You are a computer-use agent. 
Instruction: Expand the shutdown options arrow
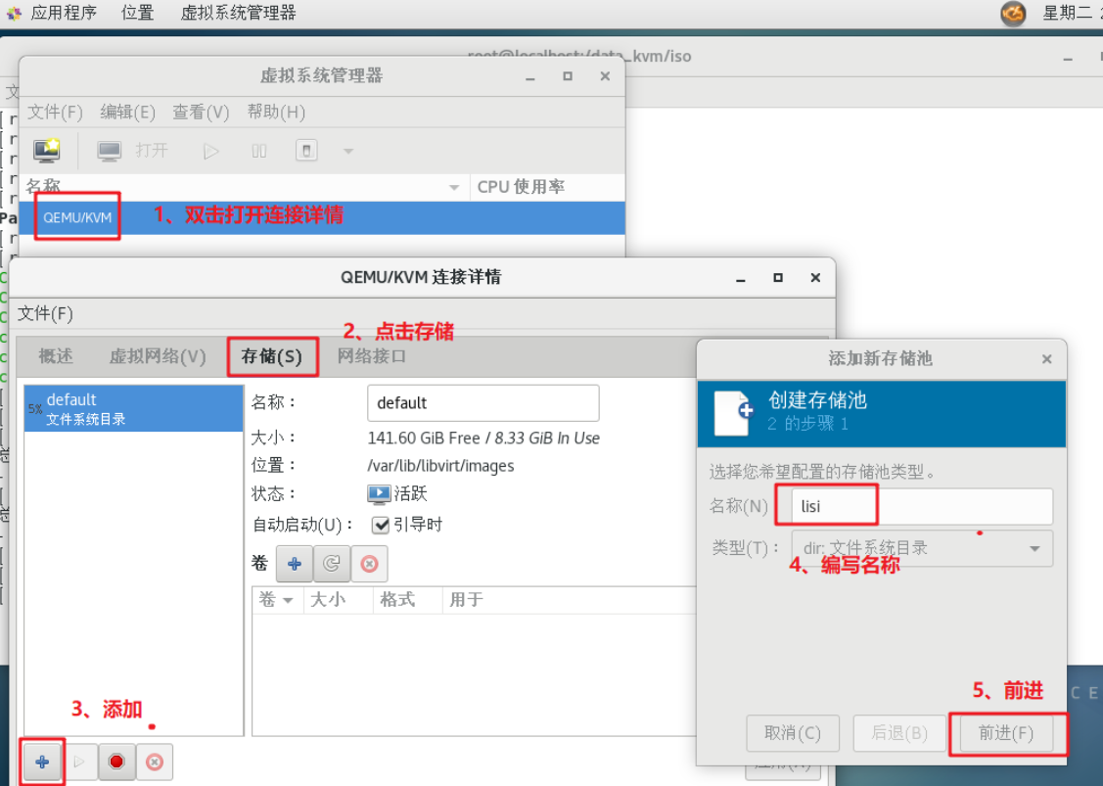tap(348, 151)
